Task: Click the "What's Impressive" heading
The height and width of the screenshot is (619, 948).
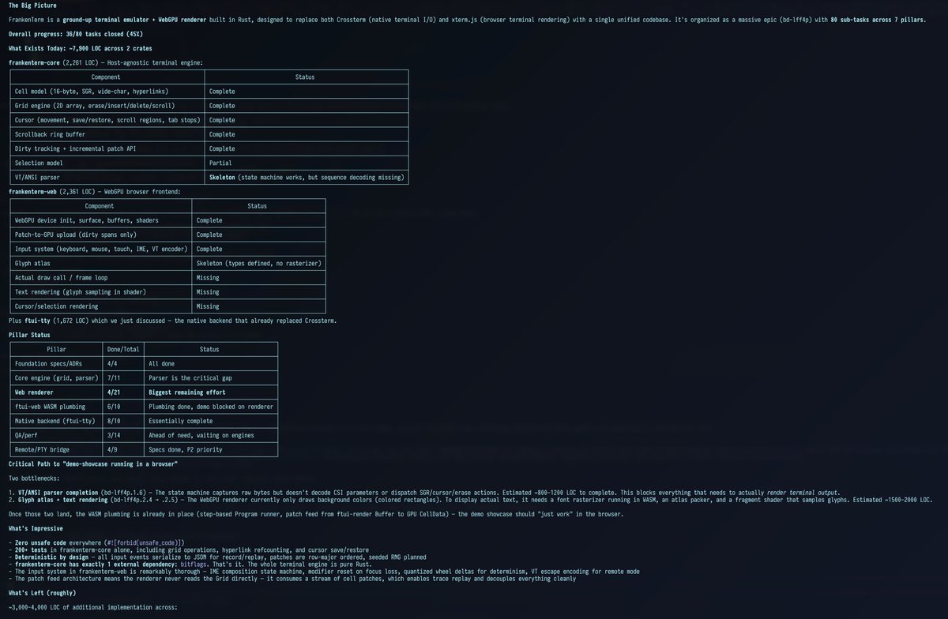Action: coord(37,527)
